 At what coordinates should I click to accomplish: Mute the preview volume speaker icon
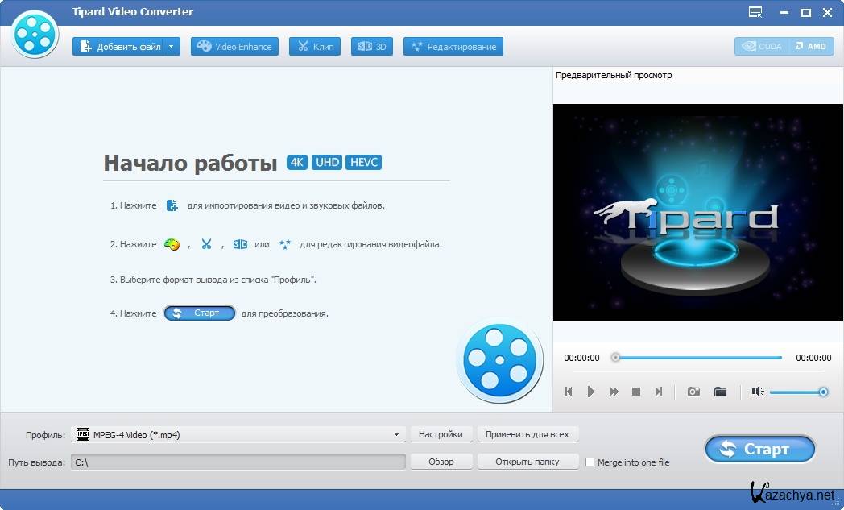coord(757,392)
